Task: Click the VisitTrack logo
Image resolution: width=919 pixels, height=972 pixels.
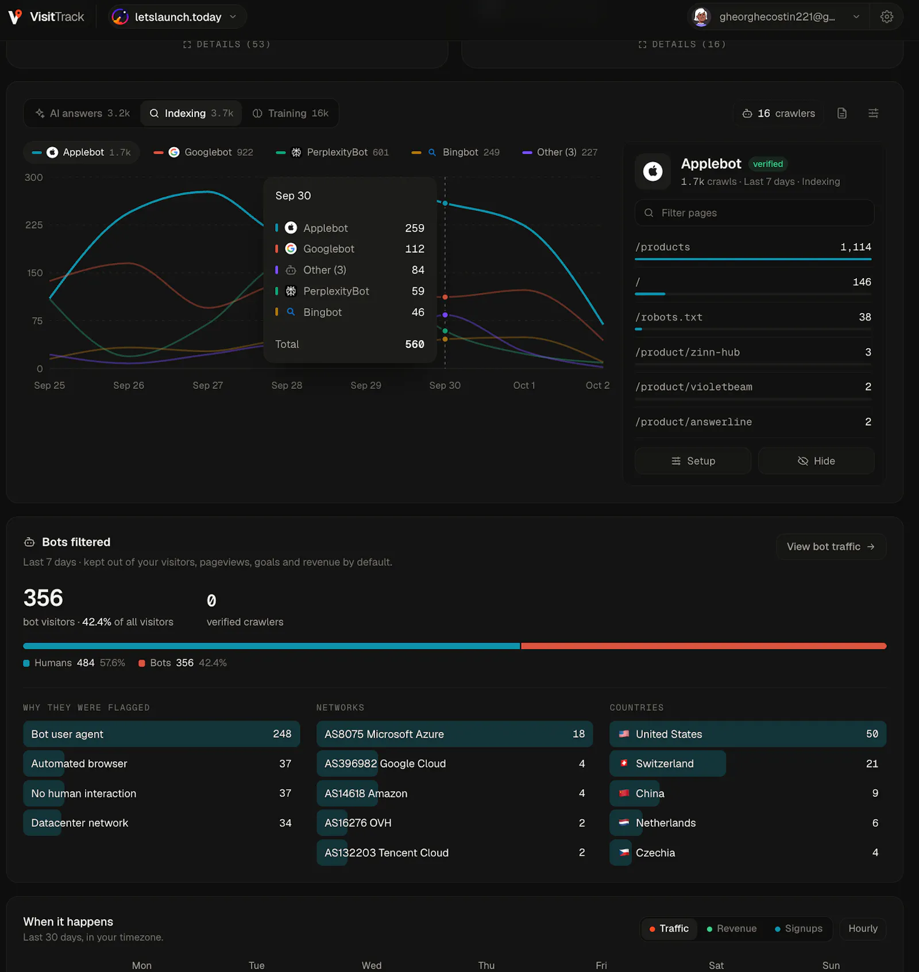Action: coord(46,17)
